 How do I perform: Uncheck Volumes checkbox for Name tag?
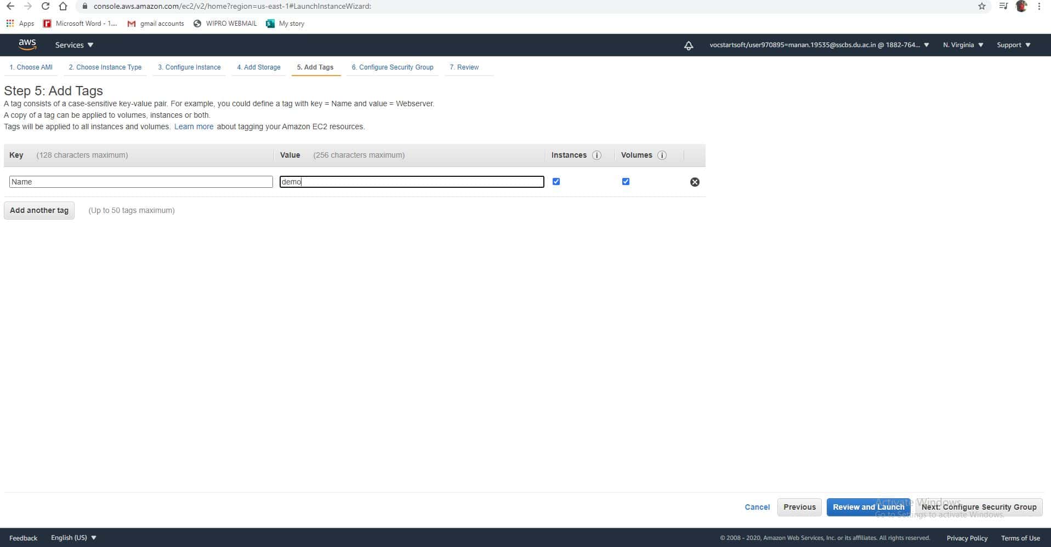626,181
